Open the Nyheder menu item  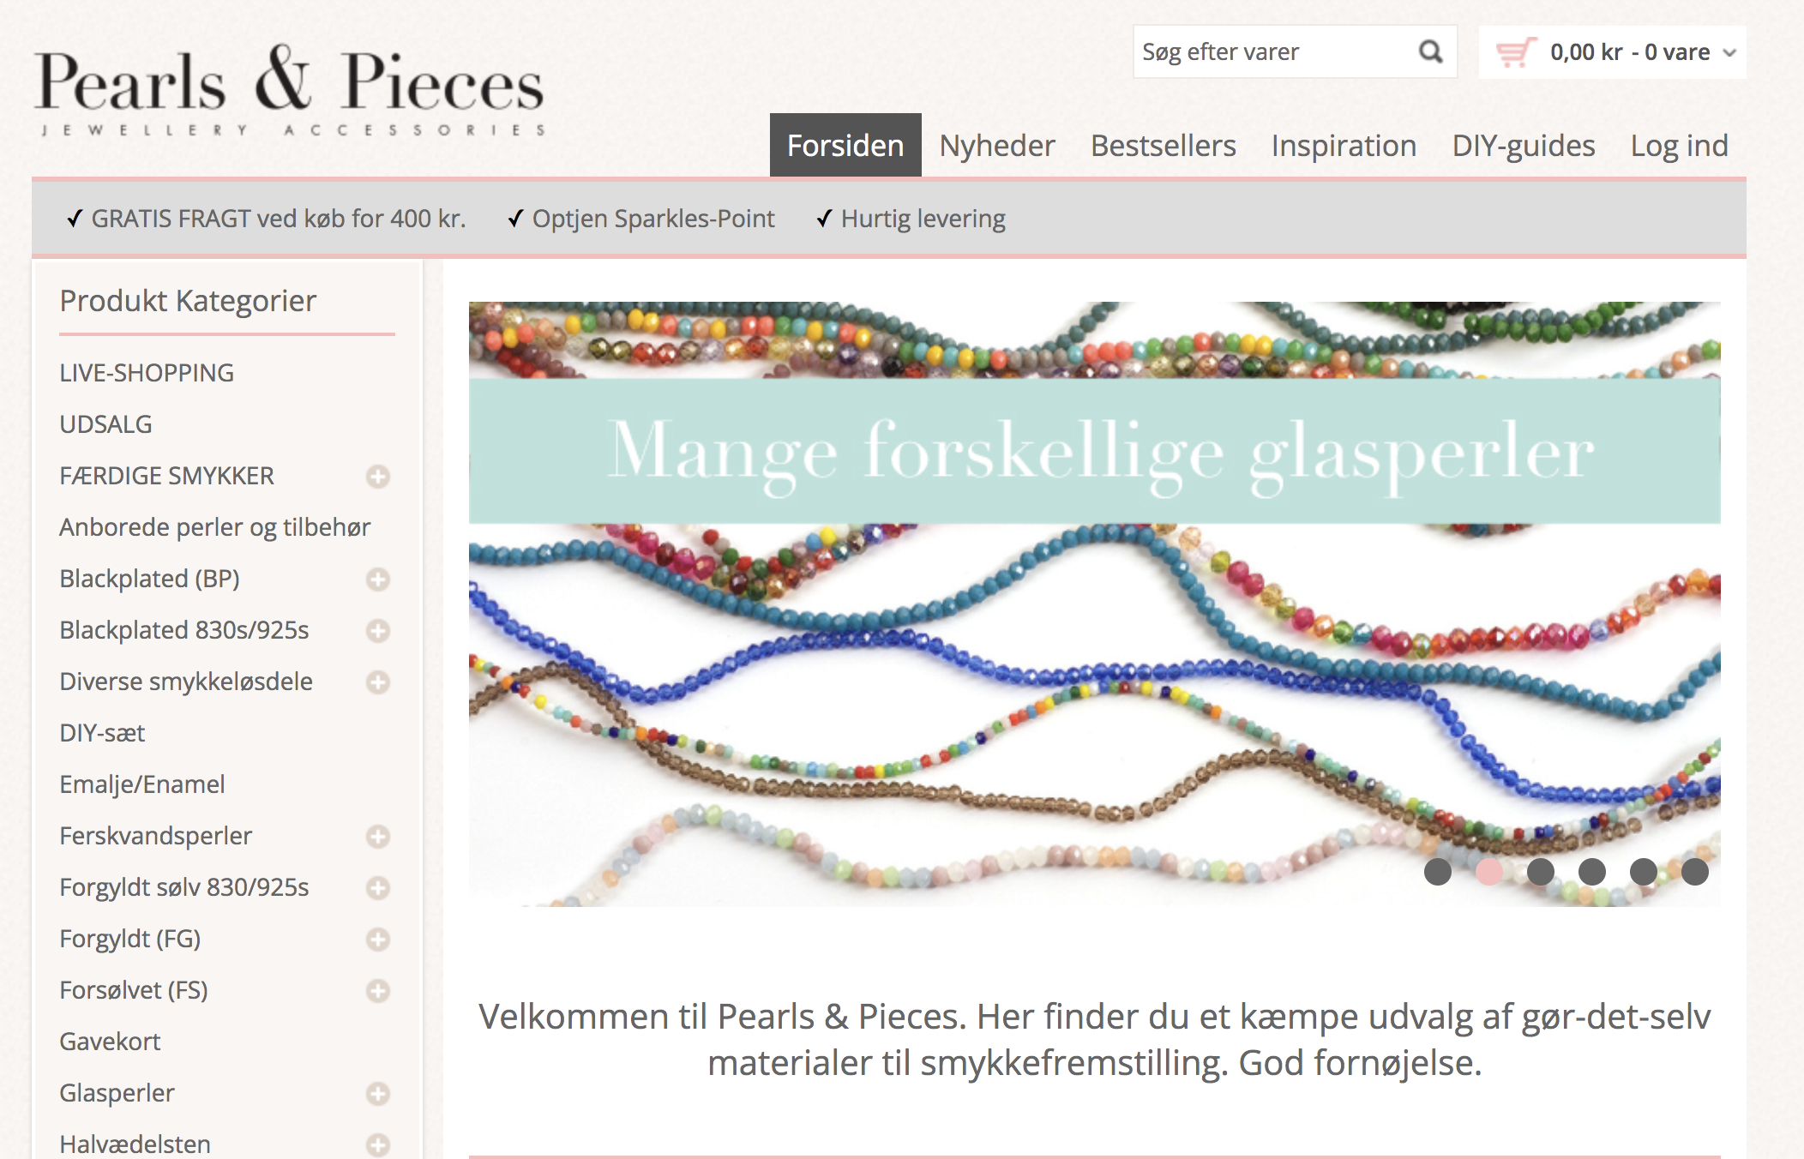[x=997, y=146]
